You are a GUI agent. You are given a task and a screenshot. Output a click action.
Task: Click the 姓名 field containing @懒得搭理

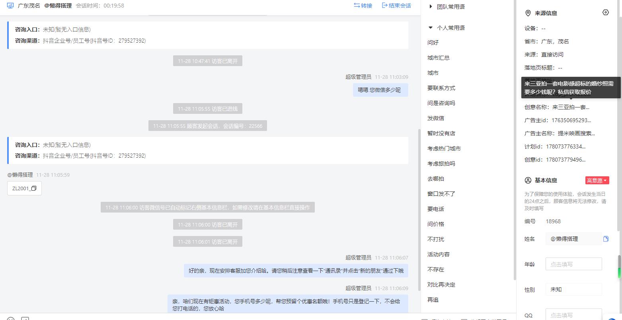573,239
